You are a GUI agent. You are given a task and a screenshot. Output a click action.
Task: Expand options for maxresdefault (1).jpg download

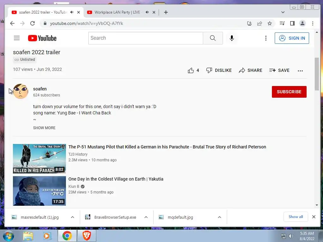[73, 217]
